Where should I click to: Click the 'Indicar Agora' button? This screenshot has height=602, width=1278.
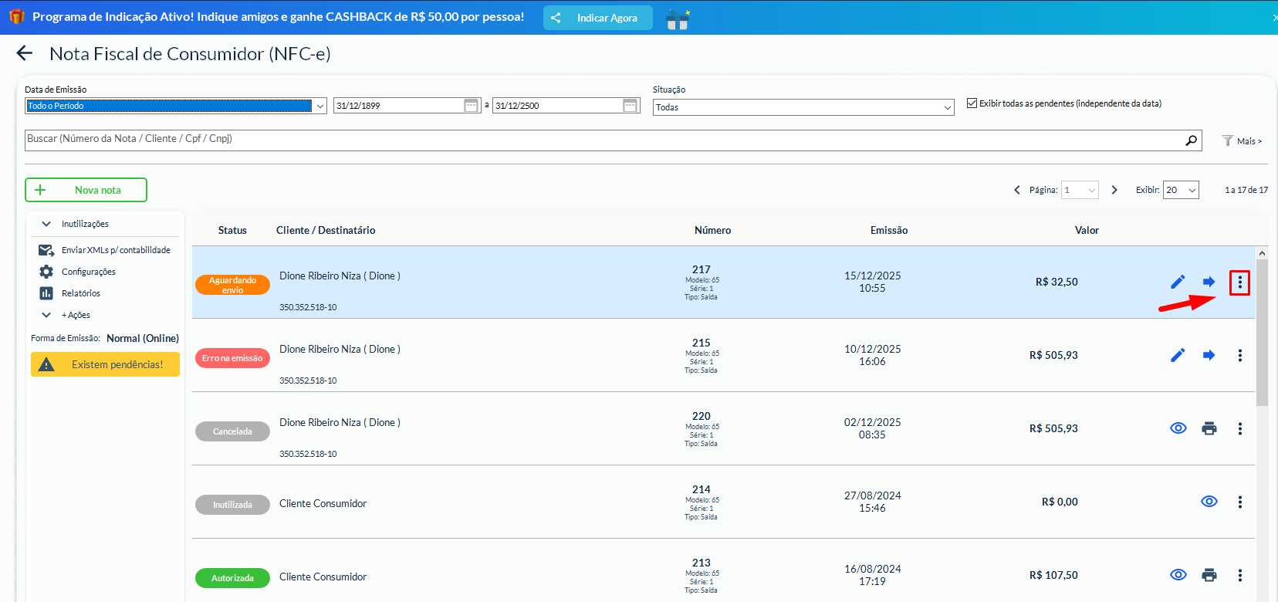point(597,18)
